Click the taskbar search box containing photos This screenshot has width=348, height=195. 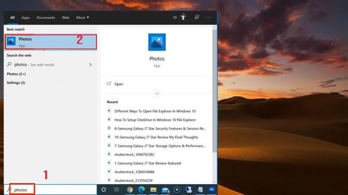tap(51, 190)
